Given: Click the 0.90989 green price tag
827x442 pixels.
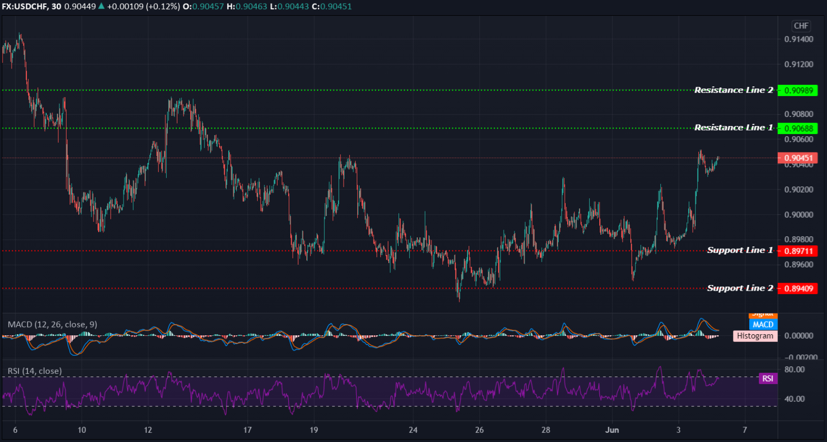Looking at the screenshot, I should click(798, 90).
